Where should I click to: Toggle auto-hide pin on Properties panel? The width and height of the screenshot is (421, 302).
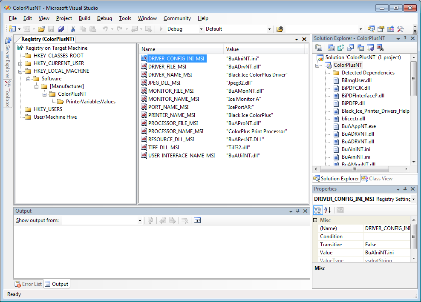coord(405,189)
